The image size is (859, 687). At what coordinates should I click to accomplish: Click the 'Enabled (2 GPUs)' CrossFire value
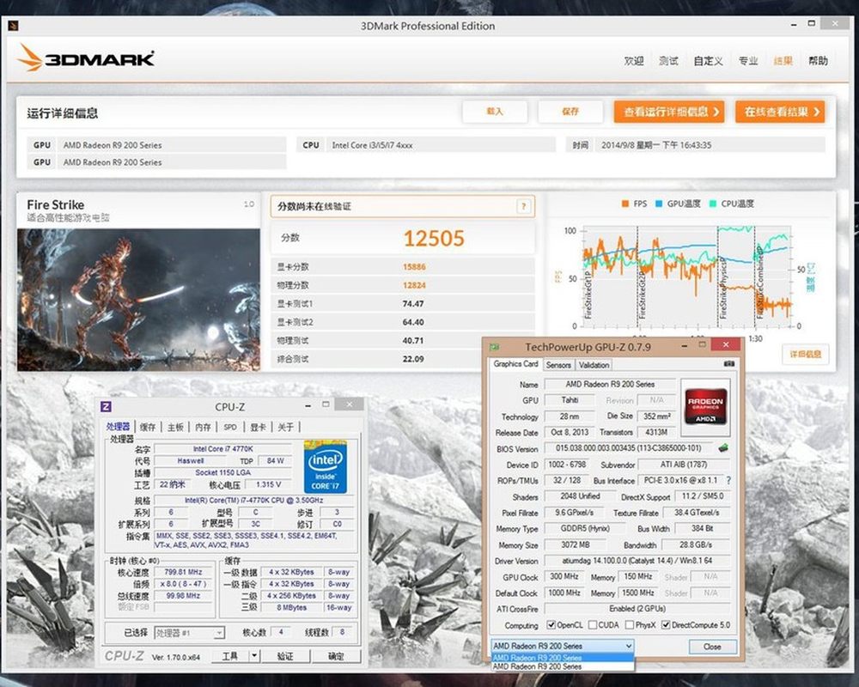(637, 608)
